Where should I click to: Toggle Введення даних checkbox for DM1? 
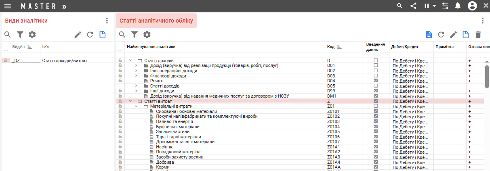[x=376, y=96]
